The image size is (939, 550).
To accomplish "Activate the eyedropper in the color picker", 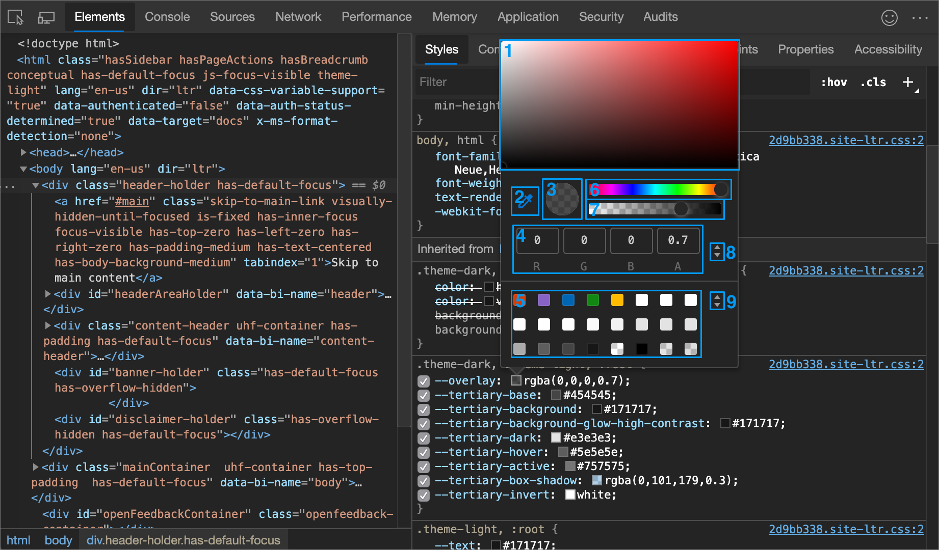I will [525, 200].
